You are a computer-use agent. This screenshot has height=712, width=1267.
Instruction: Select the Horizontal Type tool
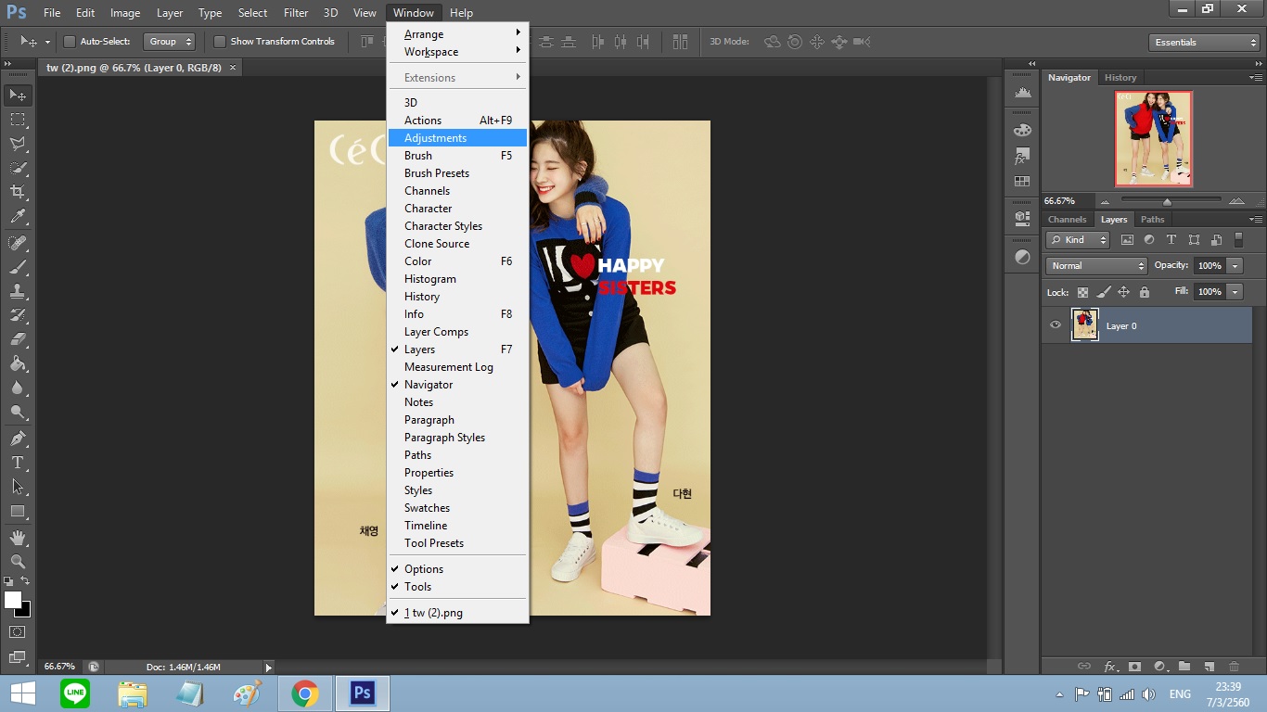[x=18, y=463]
